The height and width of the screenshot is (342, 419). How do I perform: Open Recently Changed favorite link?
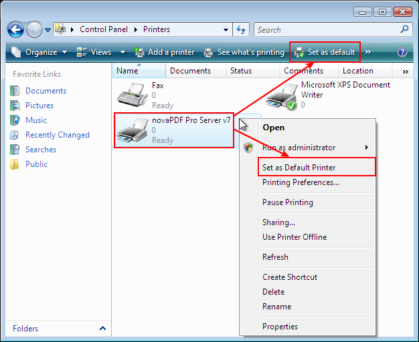click(58, 135)
